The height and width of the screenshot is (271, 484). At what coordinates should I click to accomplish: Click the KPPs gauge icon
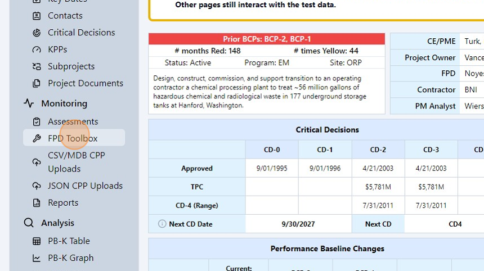coord(37,49)
